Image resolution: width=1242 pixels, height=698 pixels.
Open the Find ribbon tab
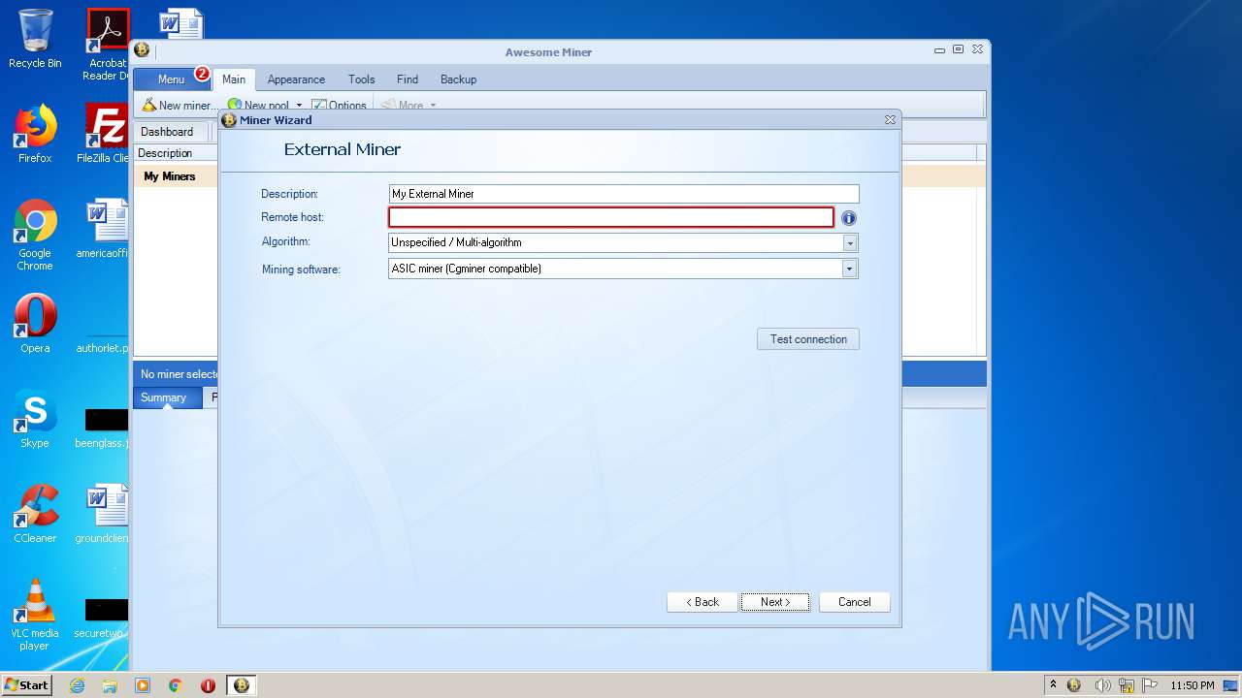point(408,79)
